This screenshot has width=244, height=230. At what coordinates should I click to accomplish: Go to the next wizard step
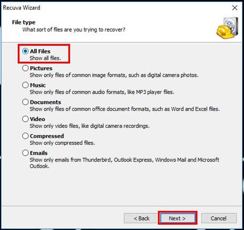click(x=177, y=218)
